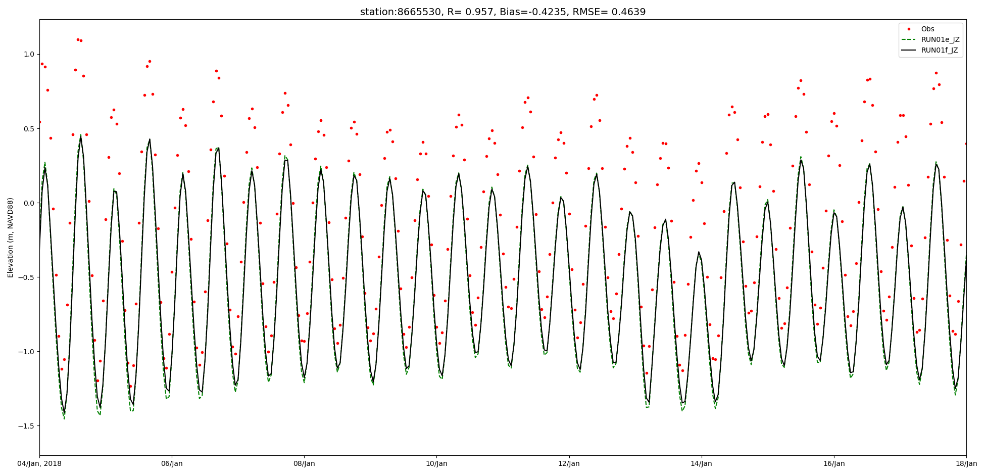Viewport: 985px width, 475px height.
Task: Click the −1.5 y-axis tick label
Action: (26, 426)
